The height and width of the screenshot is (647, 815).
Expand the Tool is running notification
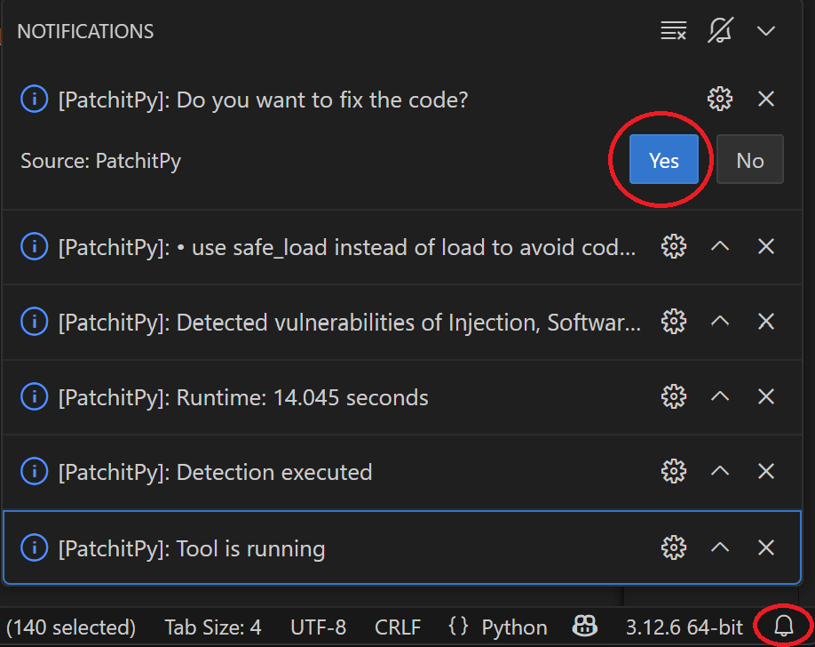click(x=720, y=547)
